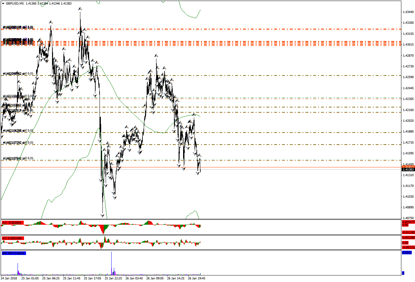Click the 26 Jan 03:45 time label
The width and height of the screenshot is (415, 282).
pos(134,278)
